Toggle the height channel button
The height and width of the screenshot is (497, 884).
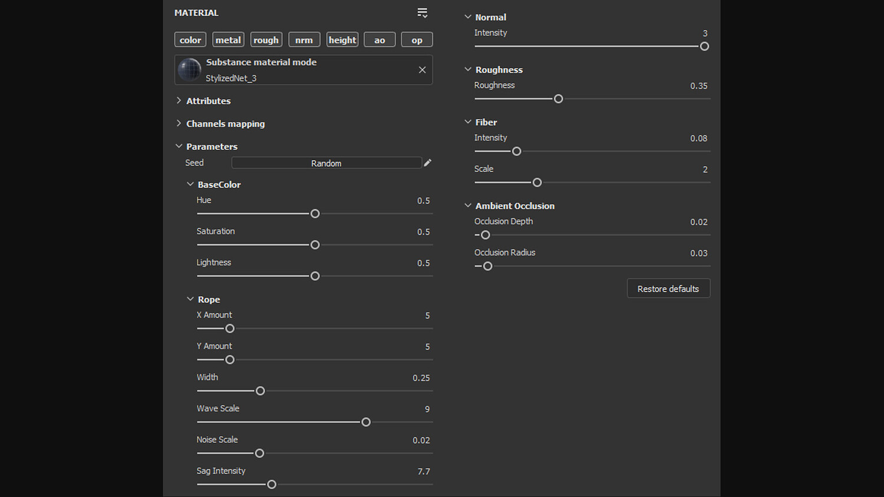pos(342,40)
